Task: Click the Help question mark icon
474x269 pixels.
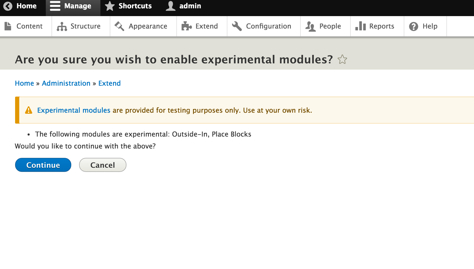Action: click(x=413, y=26)
